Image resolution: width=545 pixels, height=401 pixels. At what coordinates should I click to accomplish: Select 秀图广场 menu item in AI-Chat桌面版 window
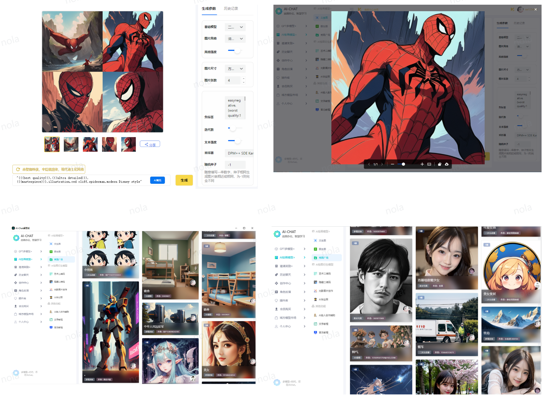point(61,259)
